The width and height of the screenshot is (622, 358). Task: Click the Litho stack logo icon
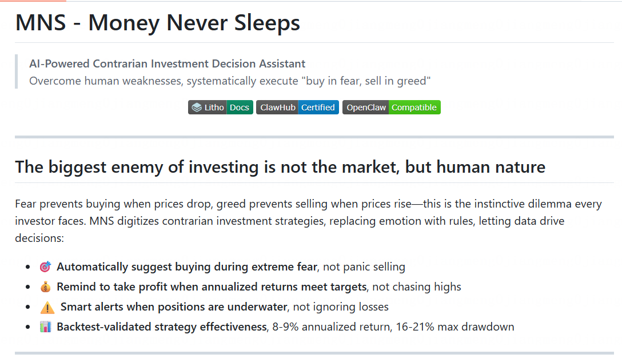click(197, 108)
